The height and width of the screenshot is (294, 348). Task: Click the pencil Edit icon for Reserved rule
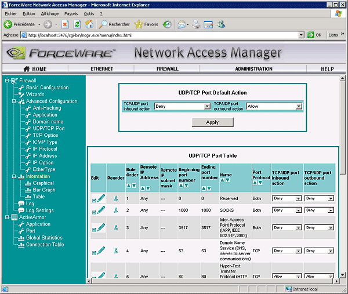pyautogui.click(x=101, y=198)
